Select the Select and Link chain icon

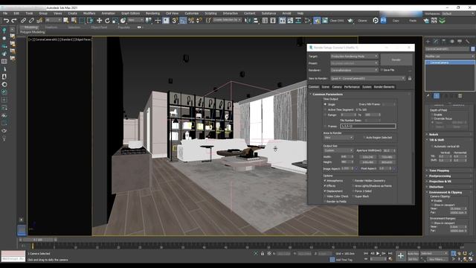[x=23, y=20]
